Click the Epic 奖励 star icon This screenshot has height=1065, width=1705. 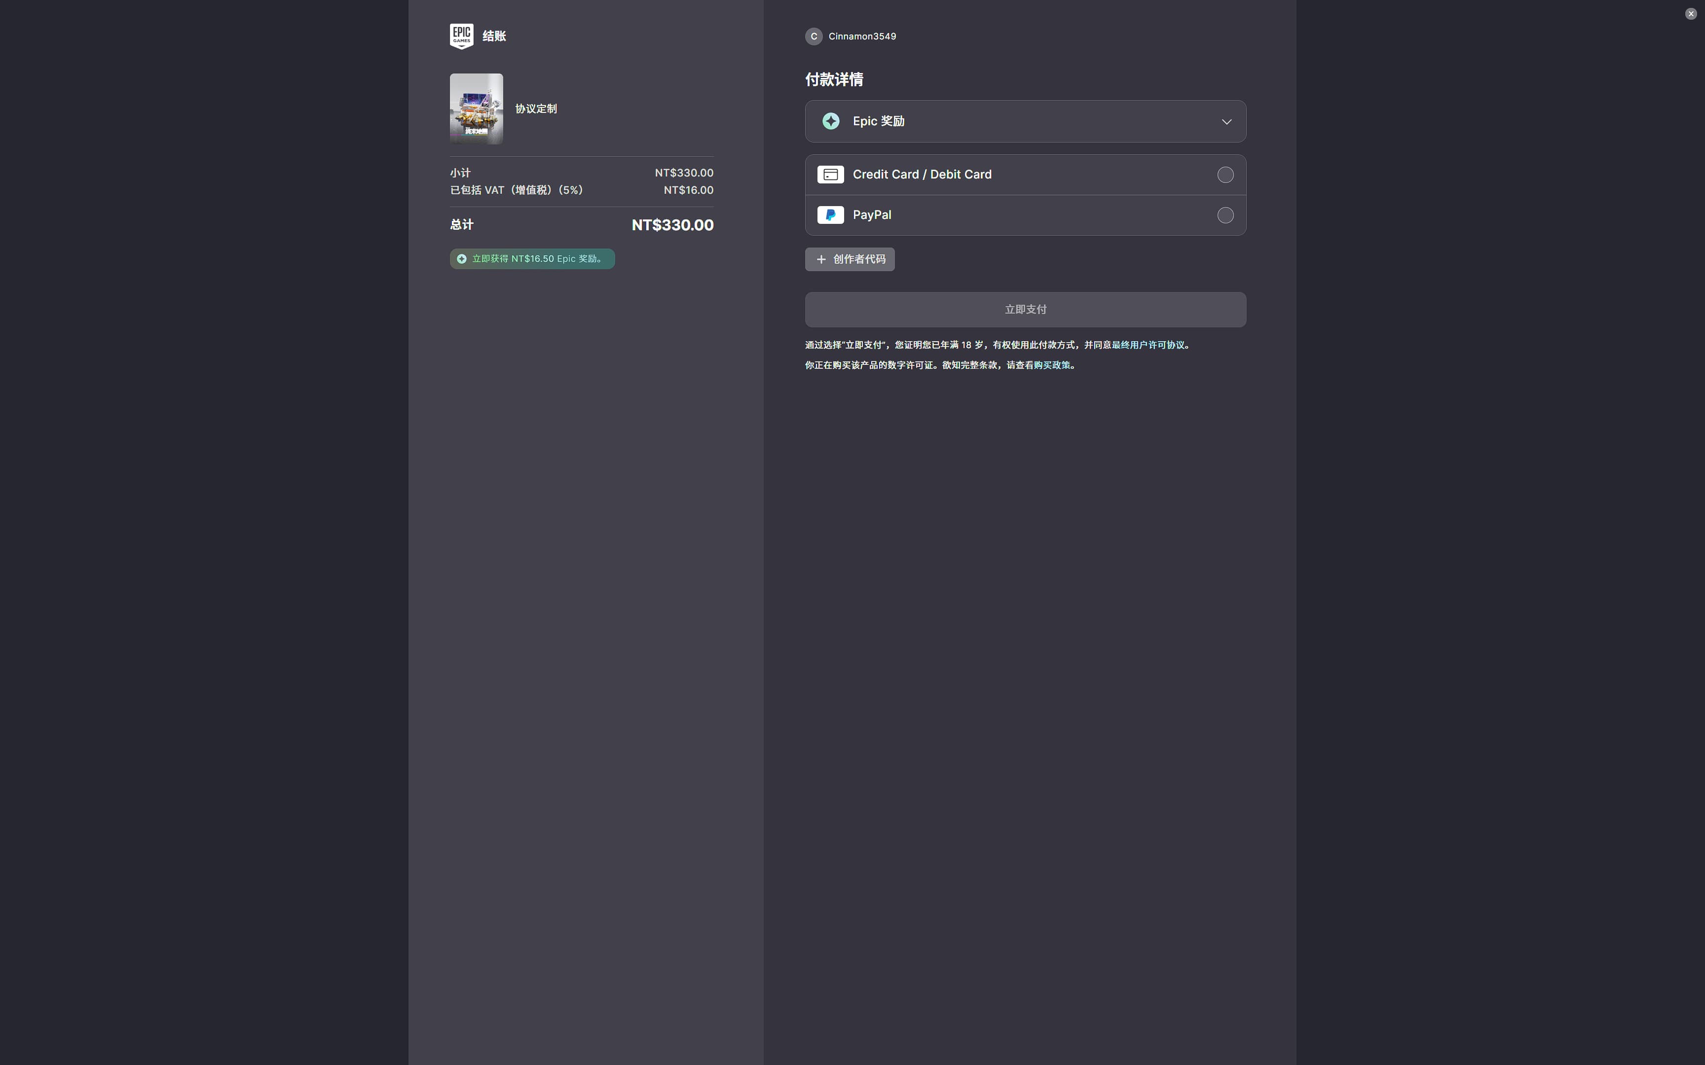(831, 121)
